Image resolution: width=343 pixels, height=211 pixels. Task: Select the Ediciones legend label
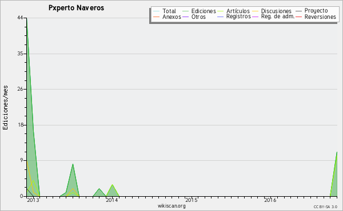pyautogui.click(x=204, y=11)
